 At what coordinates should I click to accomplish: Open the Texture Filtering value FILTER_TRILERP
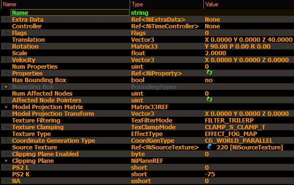(x=229, y=120)
